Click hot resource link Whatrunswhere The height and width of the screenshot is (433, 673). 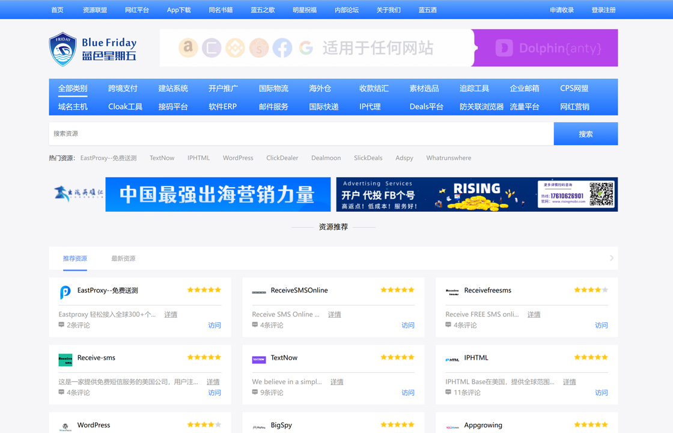pyautogui.click(x=448, y=158)
